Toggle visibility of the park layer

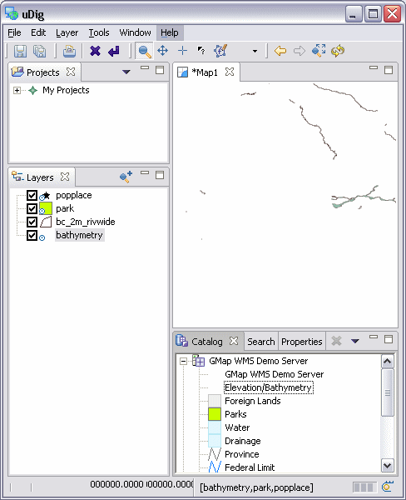(x=32, y=208)
